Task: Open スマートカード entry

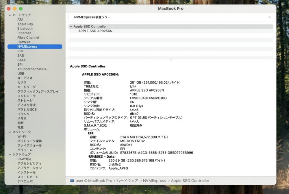Action: tap(28, 177)
